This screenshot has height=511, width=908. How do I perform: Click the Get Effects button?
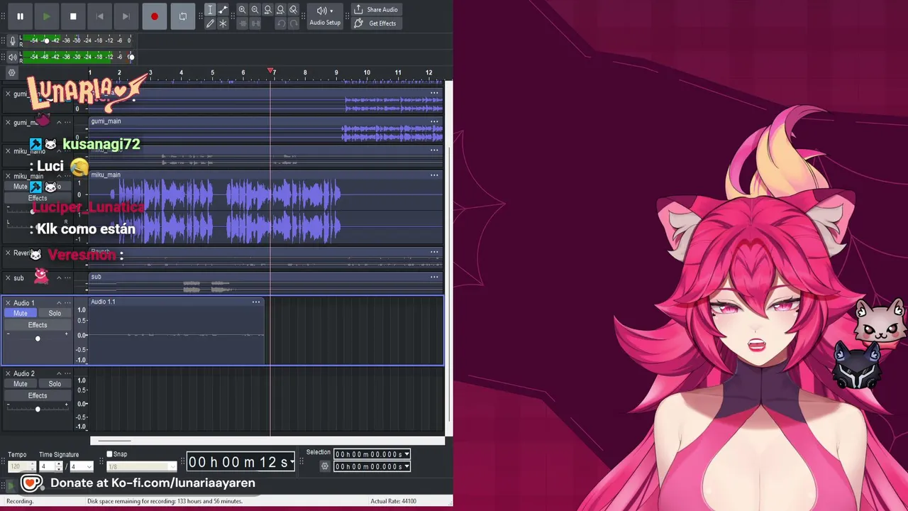coord(376,23)
